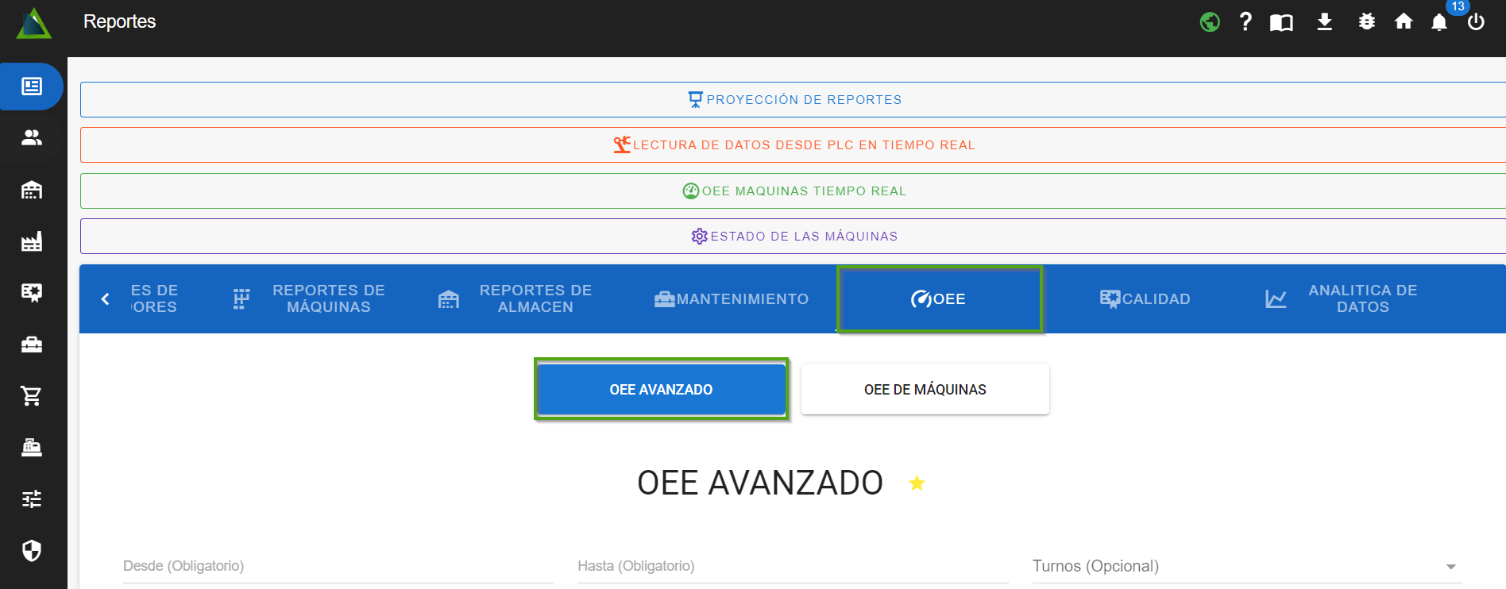The image size is (1506, 589).
Task: Click the globe language icon
Action: pos(1210,22)
